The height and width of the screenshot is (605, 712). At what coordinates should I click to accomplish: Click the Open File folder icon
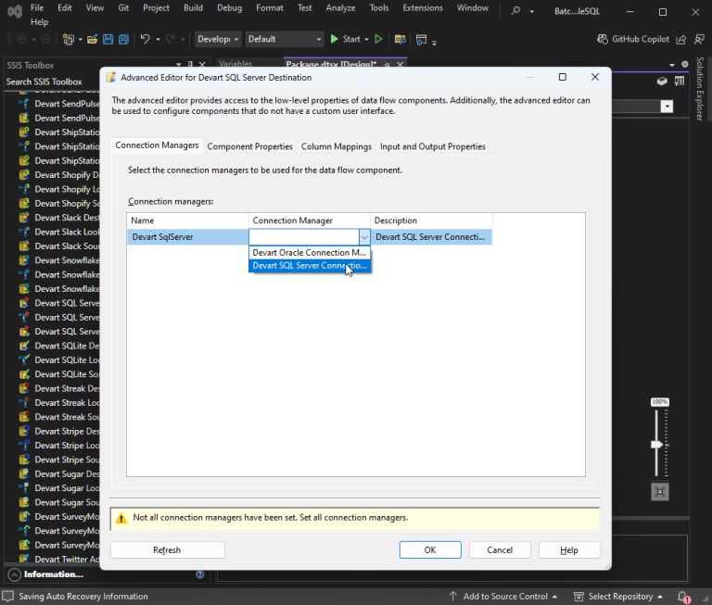92,39
